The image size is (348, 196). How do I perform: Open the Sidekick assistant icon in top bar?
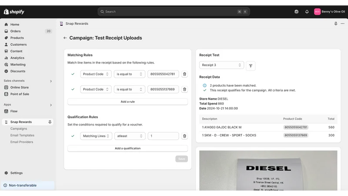[296, 12]
